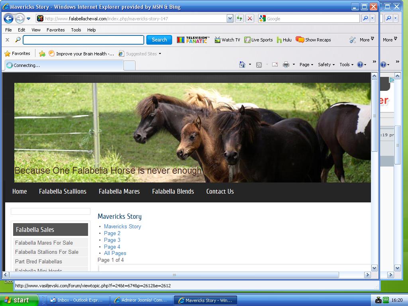Open the Favorites menu
408x306 pixels.
click(56, 30)
